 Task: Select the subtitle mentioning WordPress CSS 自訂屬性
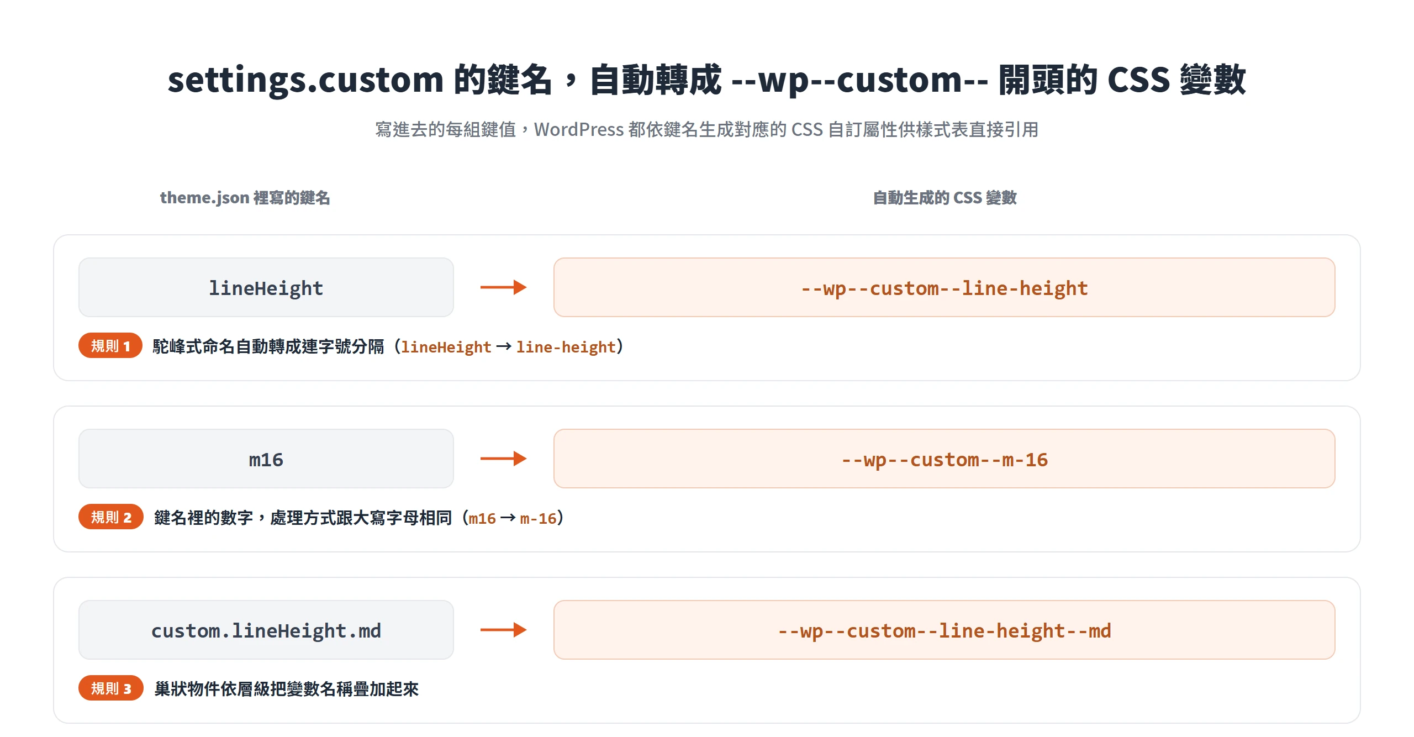click(x=707, y=129)
